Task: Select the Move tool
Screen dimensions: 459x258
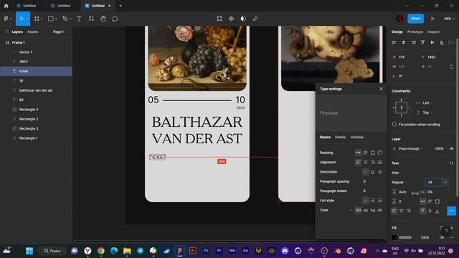Action: (x=22, y=19)
